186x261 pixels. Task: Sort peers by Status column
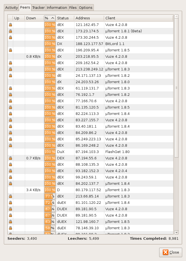point(65,18)
